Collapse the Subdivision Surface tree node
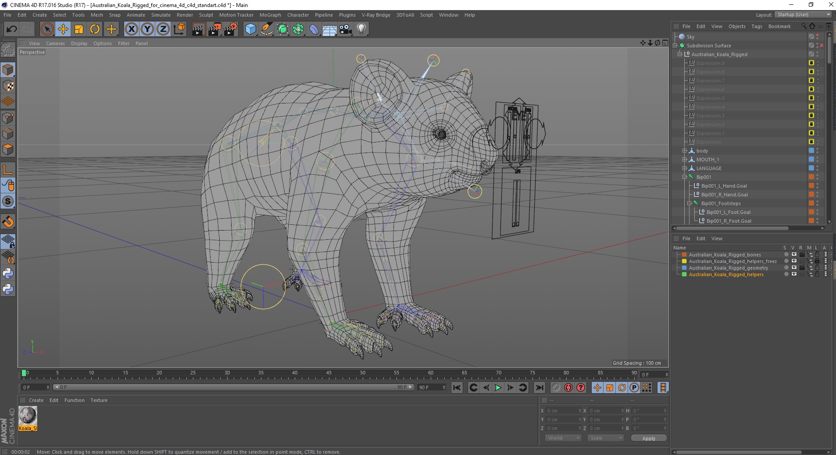This screenshot has width=836, height=455. [x=675, y=46]
